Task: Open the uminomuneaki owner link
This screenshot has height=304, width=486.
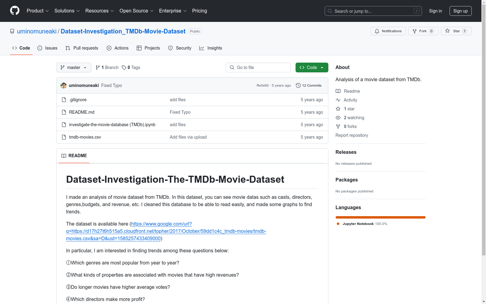Action: 37,31
